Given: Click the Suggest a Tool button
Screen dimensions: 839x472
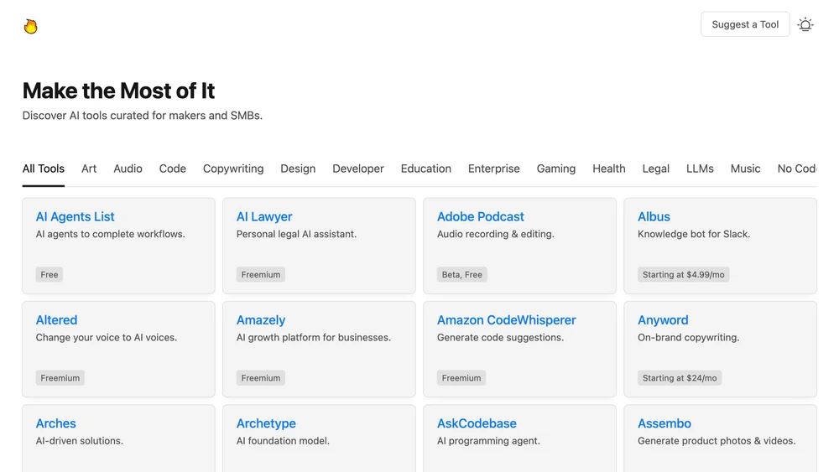Looking at the screenshot, I should point(745,24).
